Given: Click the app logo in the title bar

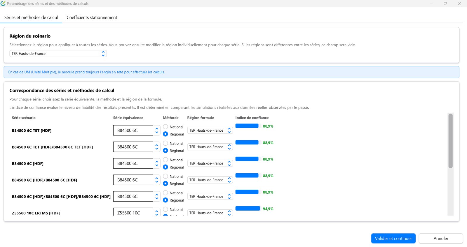Looking at the screenshot, I should point(3,3).
